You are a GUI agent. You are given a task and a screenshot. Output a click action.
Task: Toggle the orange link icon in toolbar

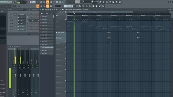(48, 6)
